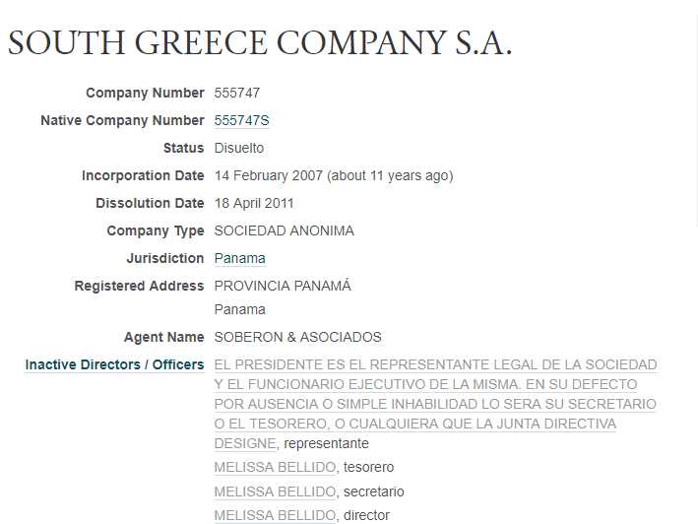Screen dimensions: 698x524
Task: Open the MELISSA BELLIDO secretario link
Action: (275, 491)
